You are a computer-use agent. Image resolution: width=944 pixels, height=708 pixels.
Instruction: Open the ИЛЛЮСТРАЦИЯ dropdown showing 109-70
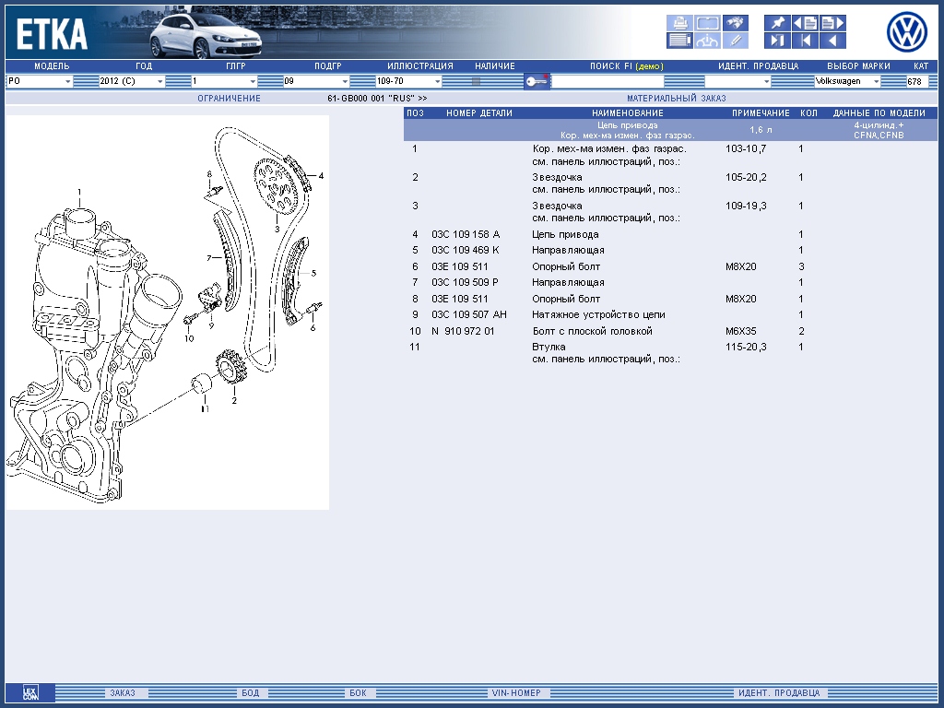(x=408, y=81)
